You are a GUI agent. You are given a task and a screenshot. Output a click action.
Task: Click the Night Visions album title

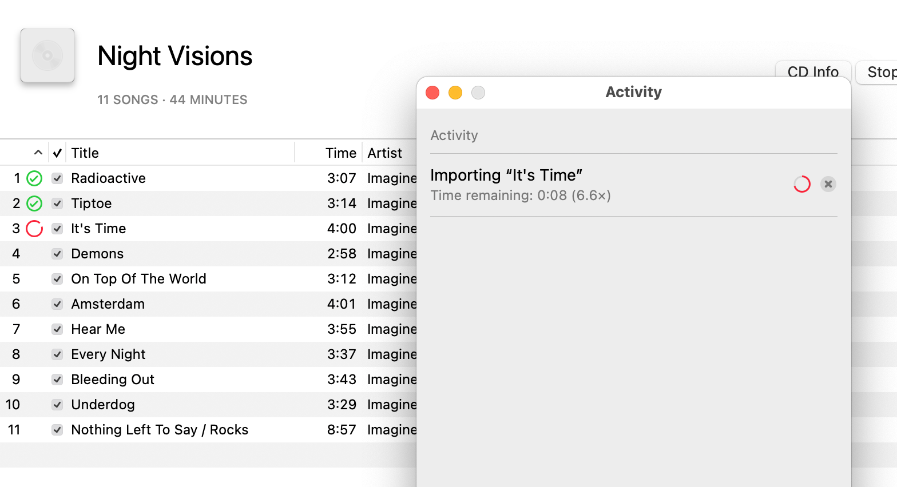coord(174,56)
